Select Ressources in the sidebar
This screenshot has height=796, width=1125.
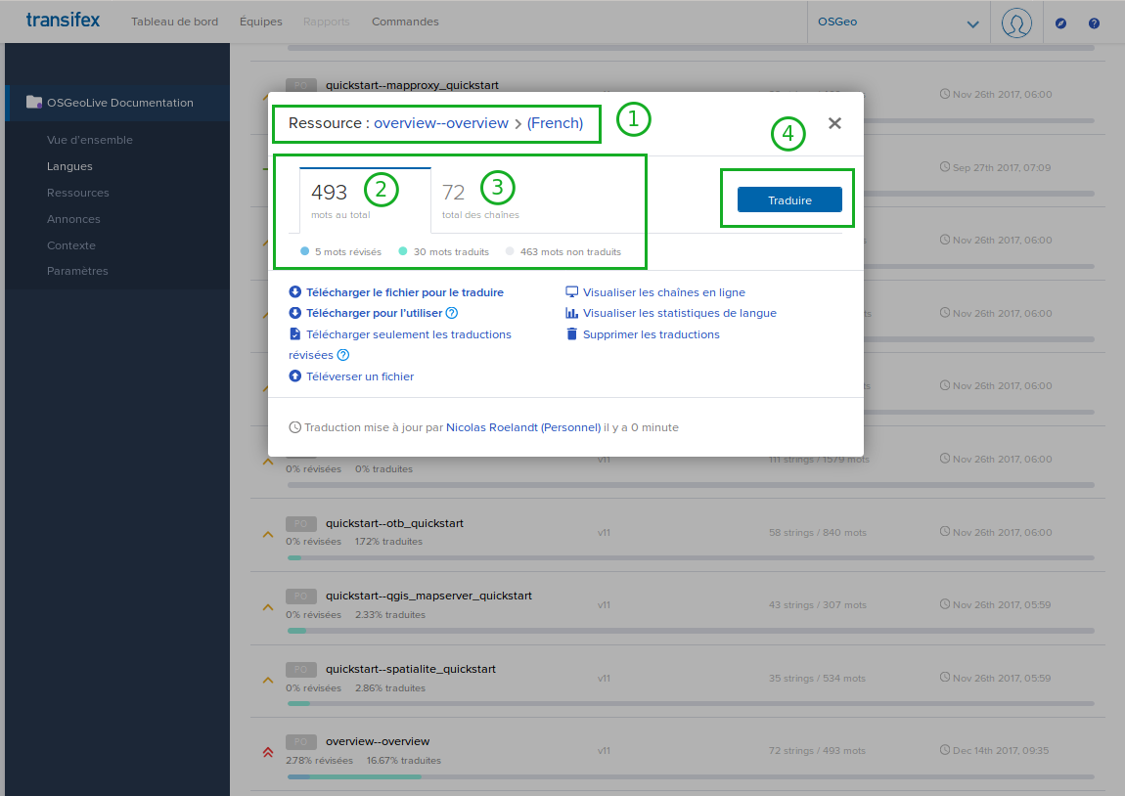(x=77, y=193)
